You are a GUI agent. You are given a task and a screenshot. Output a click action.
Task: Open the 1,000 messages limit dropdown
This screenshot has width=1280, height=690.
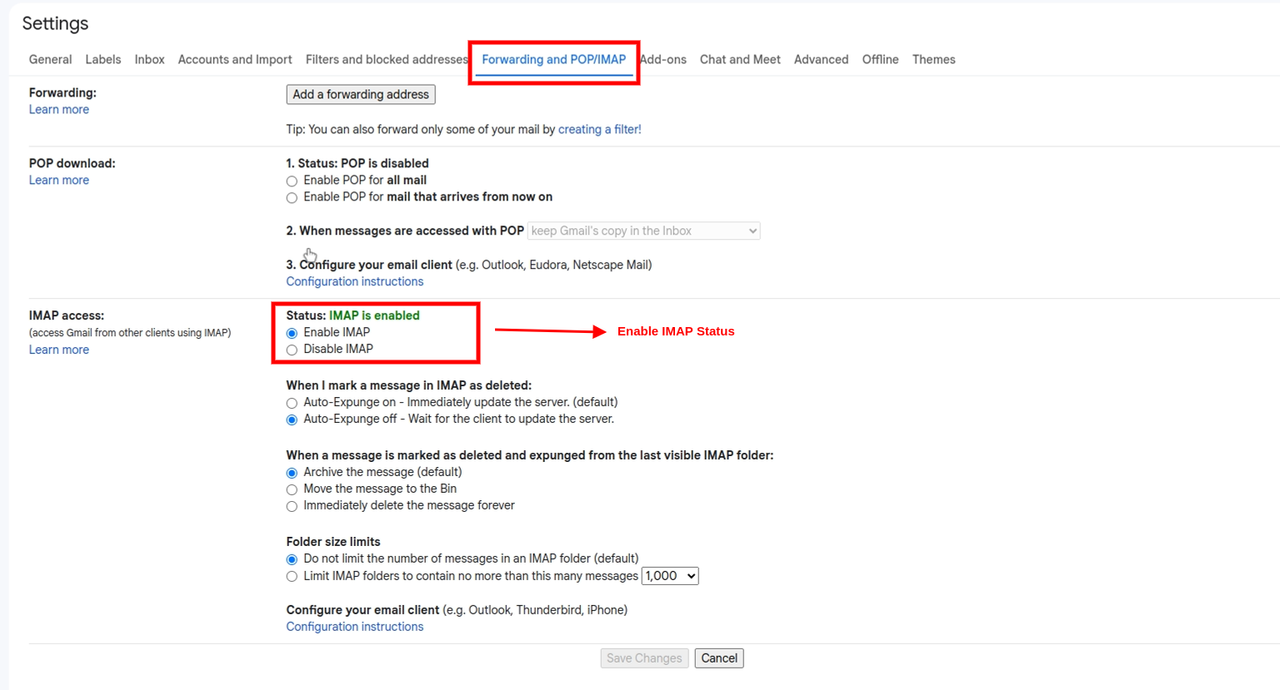point(670,576)
